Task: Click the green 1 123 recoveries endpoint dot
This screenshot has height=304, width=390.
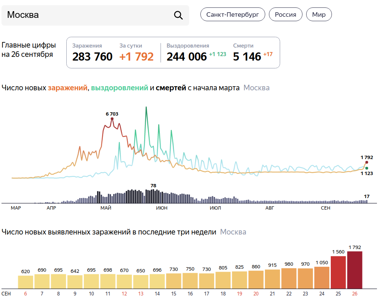Action: (x=367, y=168)
